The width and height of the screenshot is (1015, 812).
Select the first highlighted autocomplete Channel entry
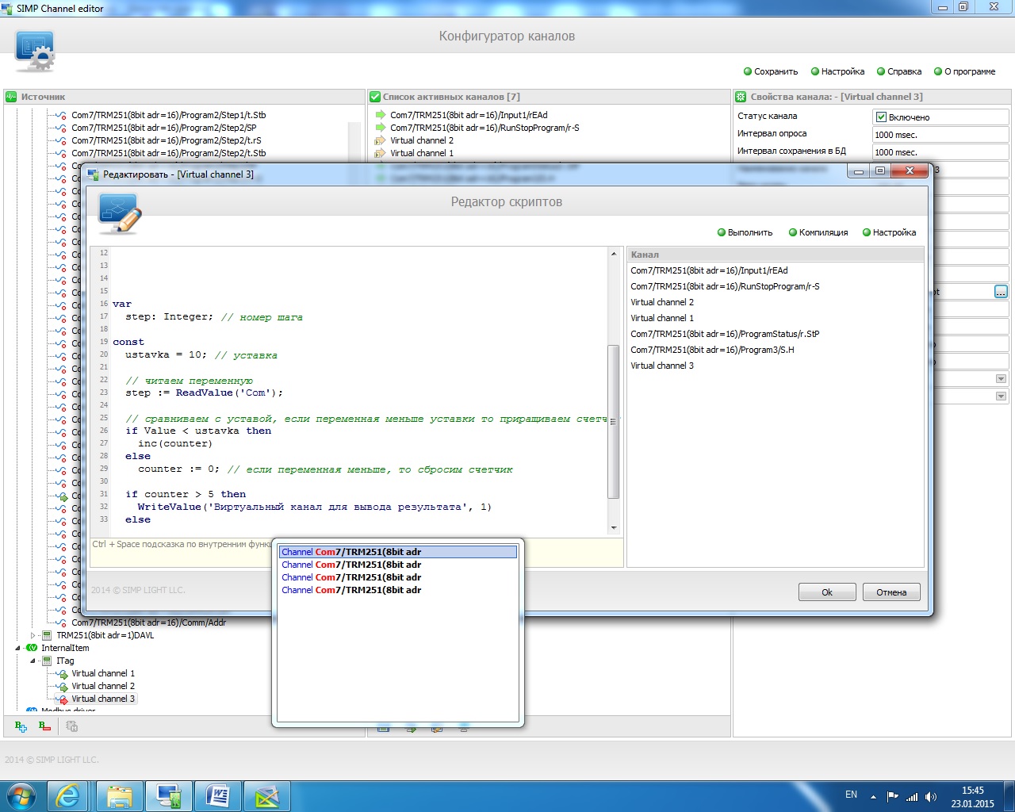(x=397, y=552)
